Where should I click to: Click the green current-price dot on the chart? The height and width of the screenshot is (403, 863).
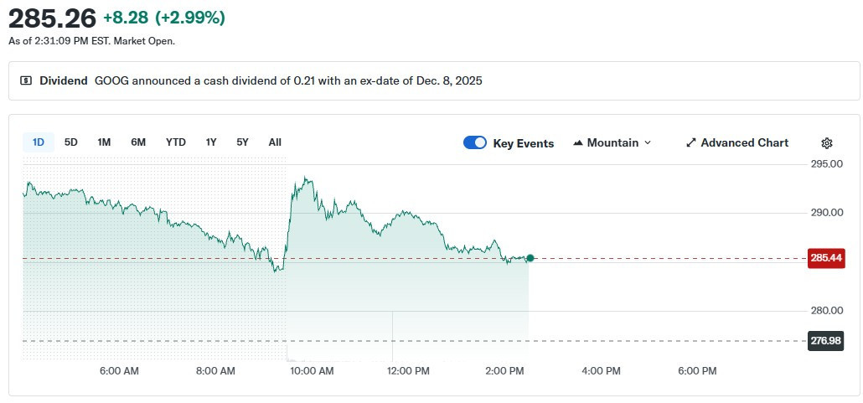point(530,258)
